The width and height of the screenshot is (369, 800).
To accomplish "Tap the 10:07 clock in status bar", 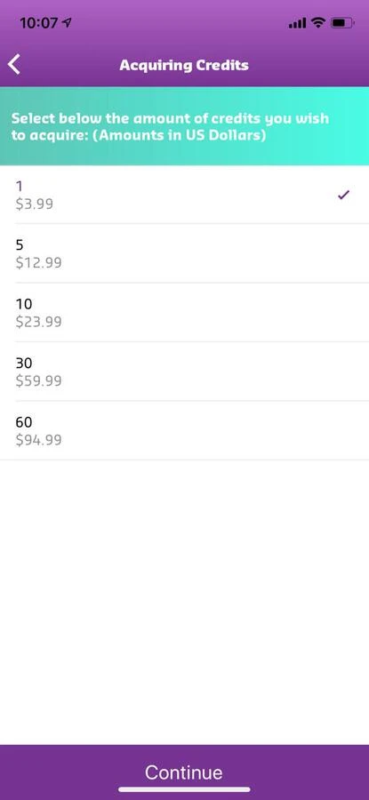I will coord(39,23).
